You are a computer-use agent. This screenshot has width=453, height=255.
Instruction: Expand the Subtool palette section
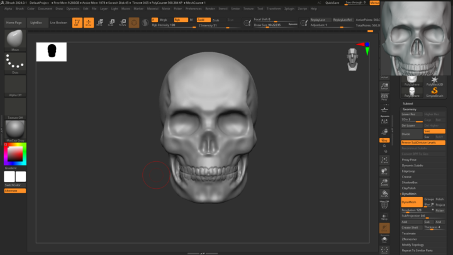408,103
